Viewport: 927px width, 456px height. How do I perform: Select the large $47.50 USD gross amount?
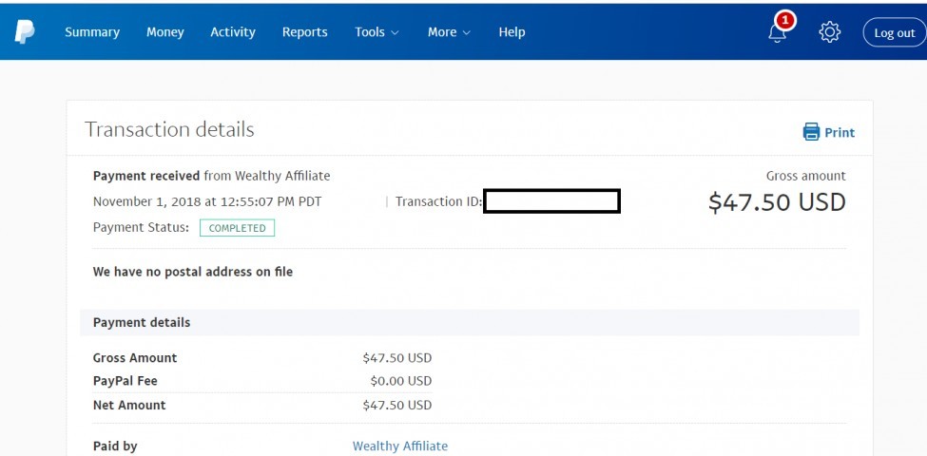pyautogui.click(x=777, y=202)
